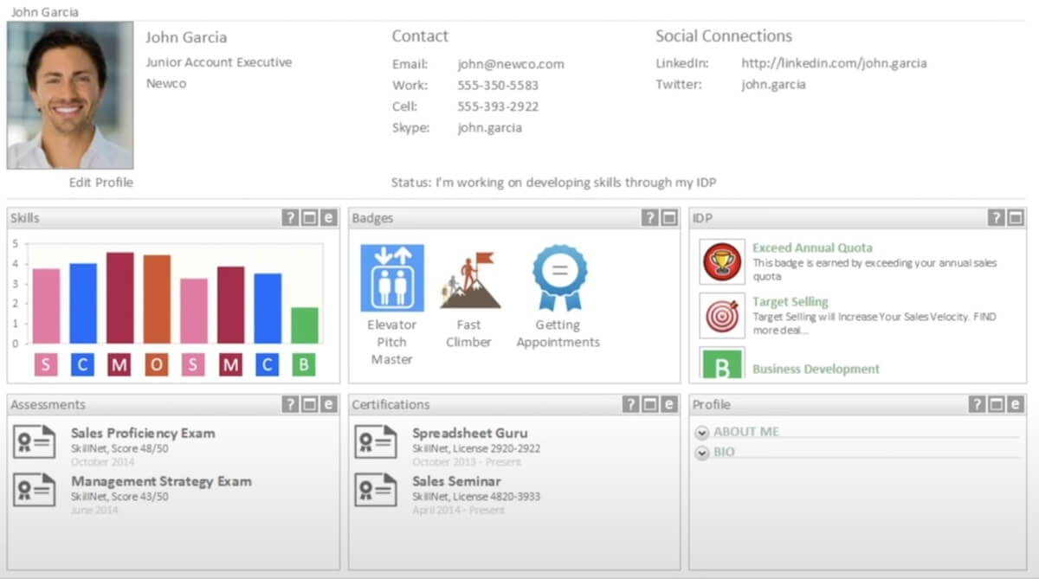Open the LinkedIn profile URL
This screenshot has width=1039, height=579.
(x=834, y=63)
